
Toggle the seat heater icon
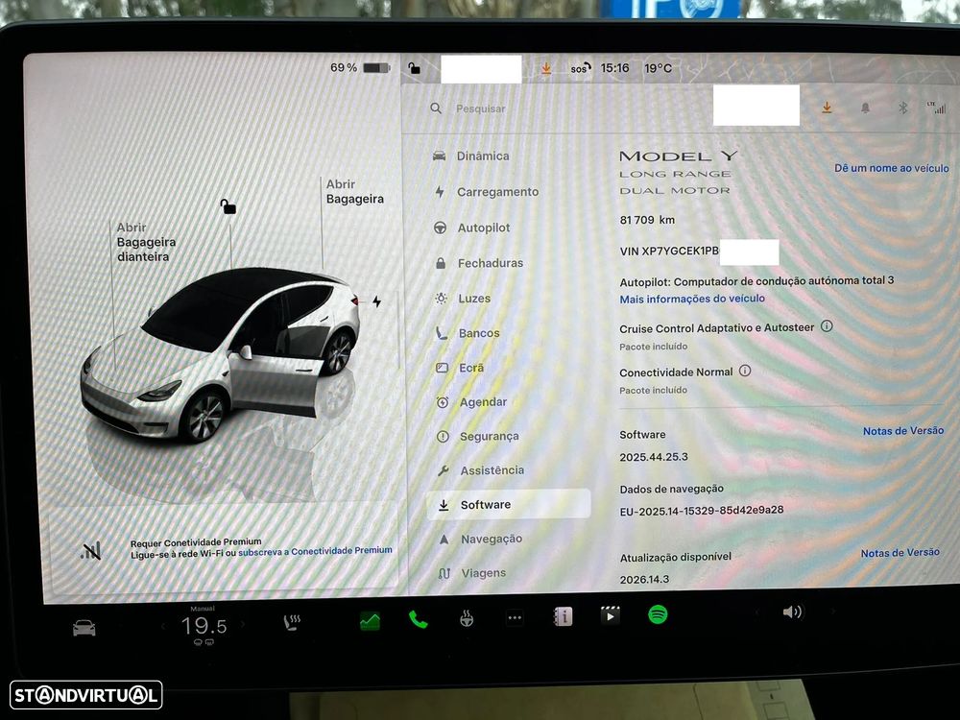(292, 623)
